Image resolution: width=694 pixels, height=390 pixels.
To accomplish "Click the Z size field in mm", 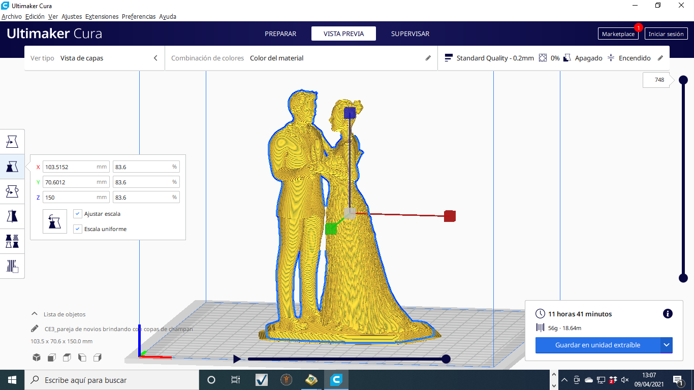I will [x=76, y=197].
